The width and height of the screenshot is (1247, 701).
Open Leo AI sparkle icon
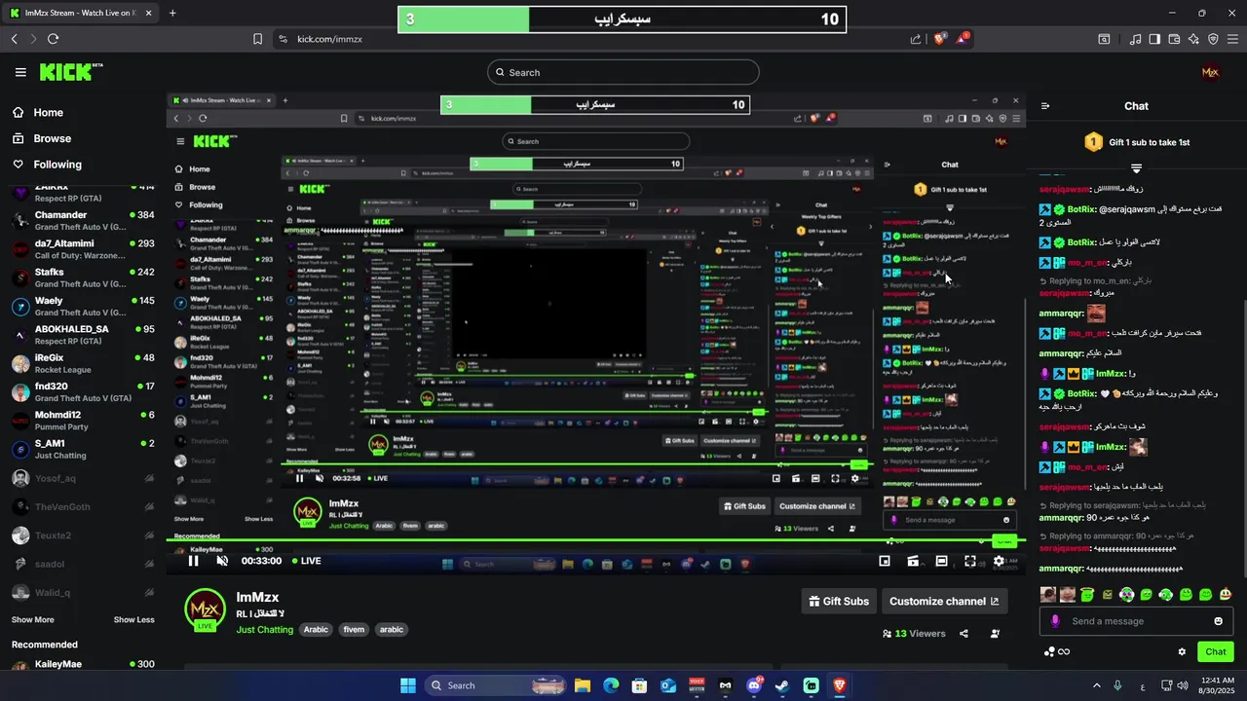coord(1193,39)
